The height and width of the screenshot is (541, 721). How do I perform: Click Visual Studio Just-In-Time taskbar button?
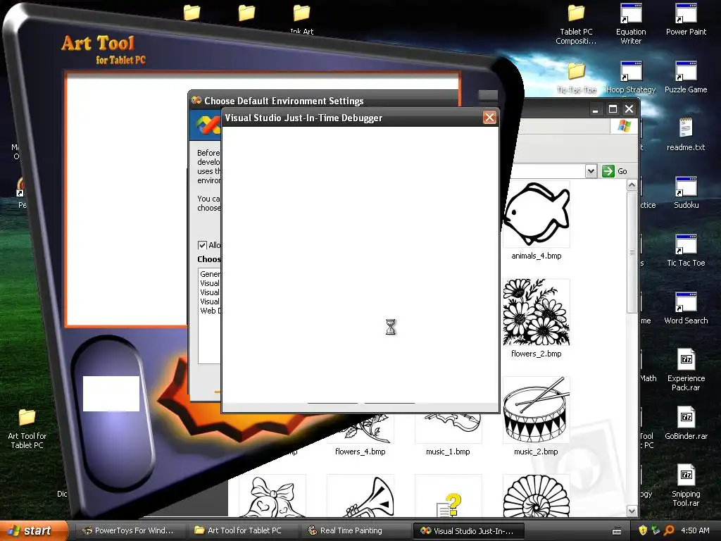(x=468, y=530)
